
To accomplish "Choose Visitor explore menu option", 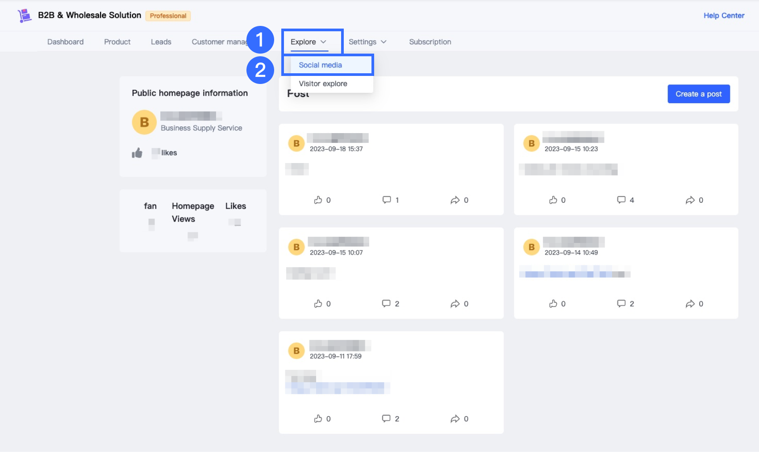I will [323, 84].
